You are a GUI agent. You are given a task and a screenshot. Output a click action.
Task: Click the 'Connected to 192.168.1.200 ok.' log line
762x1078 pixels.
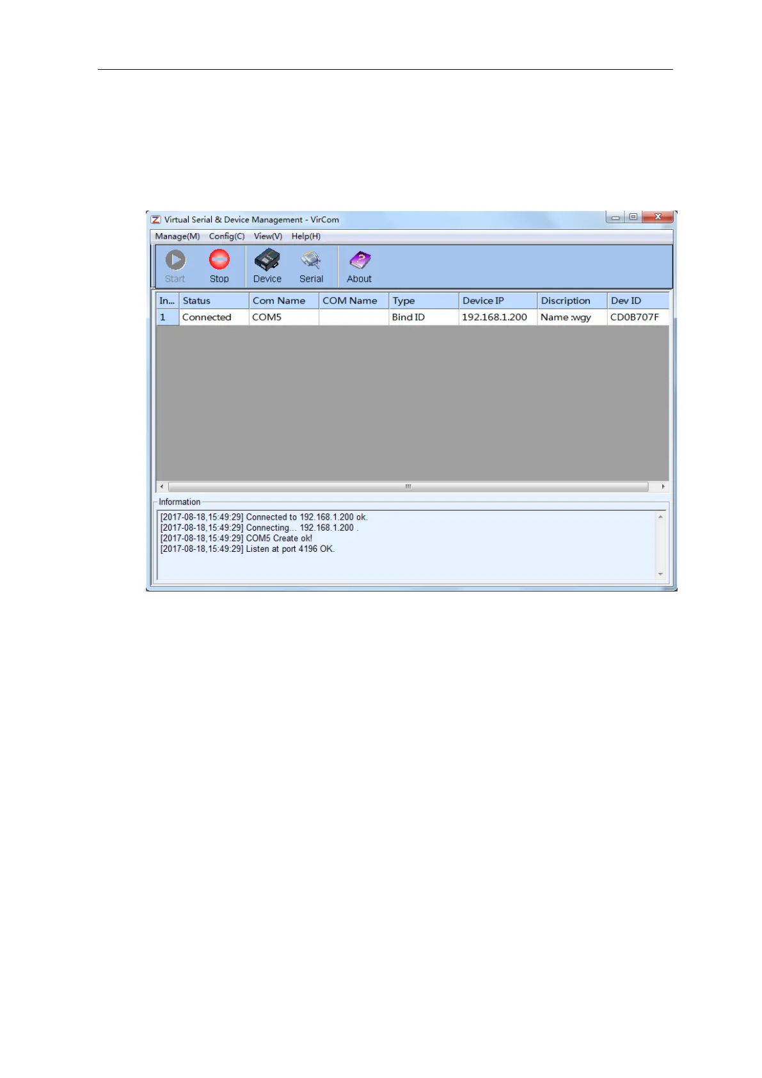click(264, 517)
